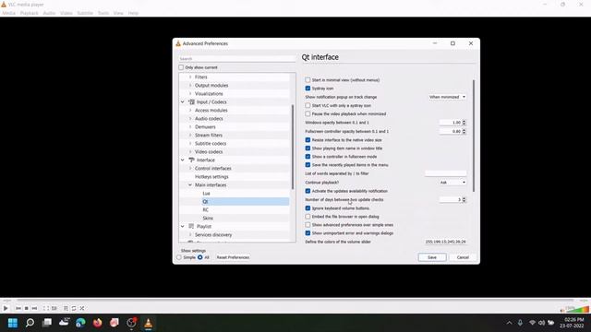Click the VLC cone icon in taskbar
Image resolution: width=591 pixels, height=332 pixels.
click(148, 323)
